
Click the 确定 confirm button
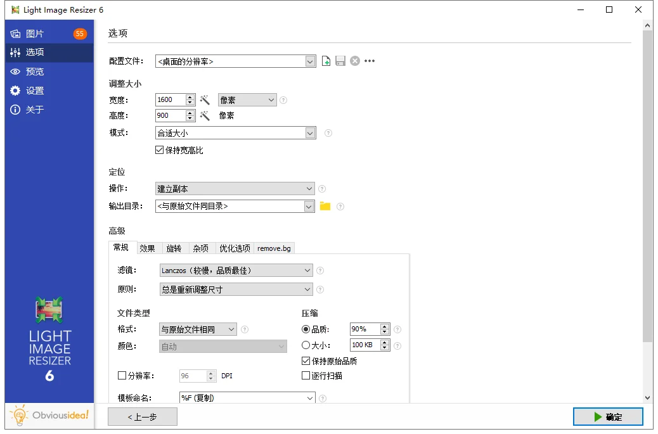pos(608,417)
